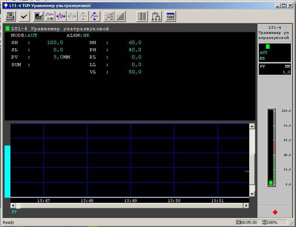Click the checkmark acknowledge toolbar button
The height and width of the screenshot is (227, 296).
(24, 16)
